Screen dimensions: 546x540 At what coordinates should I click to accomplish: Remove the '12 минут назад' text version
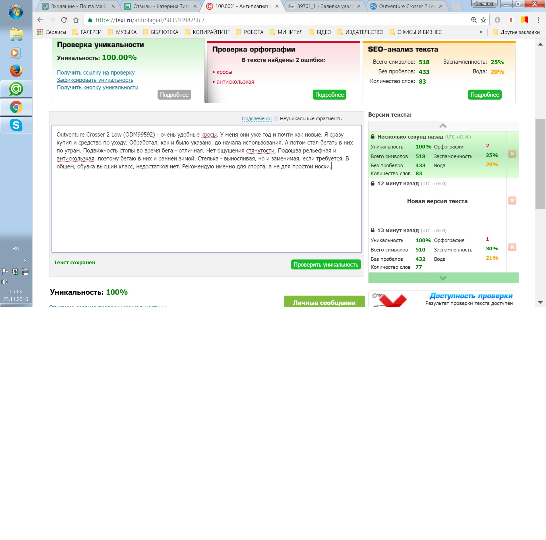512,201
